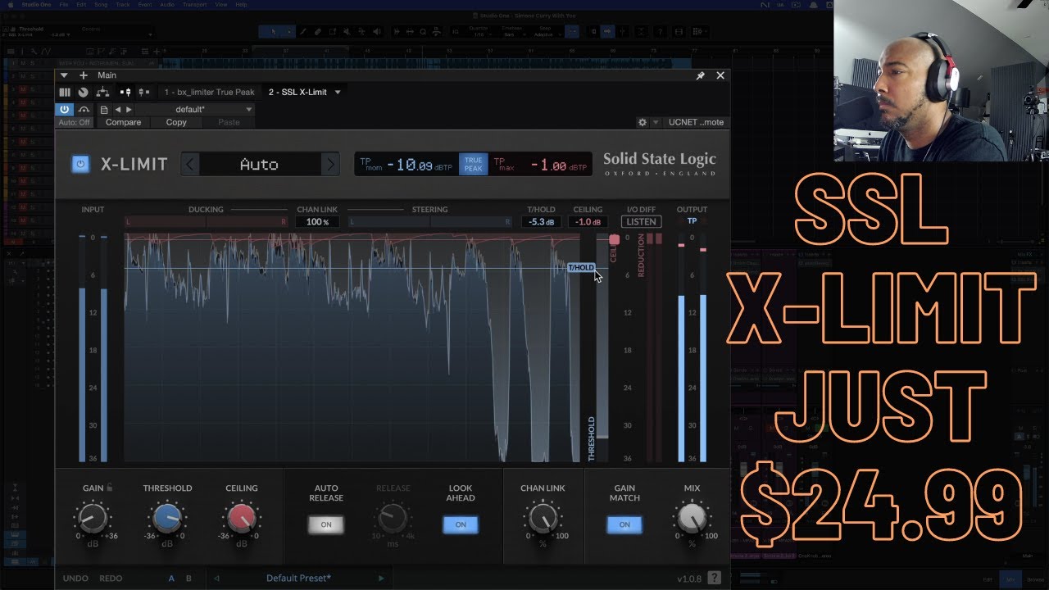Image resolution: width=1049 pixels, height=590 pixels.
Task: Click the CHAN LINK percentage knob
Action: pos(543,517)
